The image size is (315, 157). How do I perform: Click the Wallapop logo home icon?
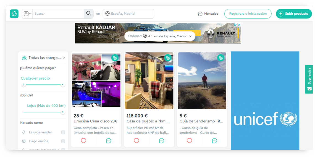pos(14,14)
